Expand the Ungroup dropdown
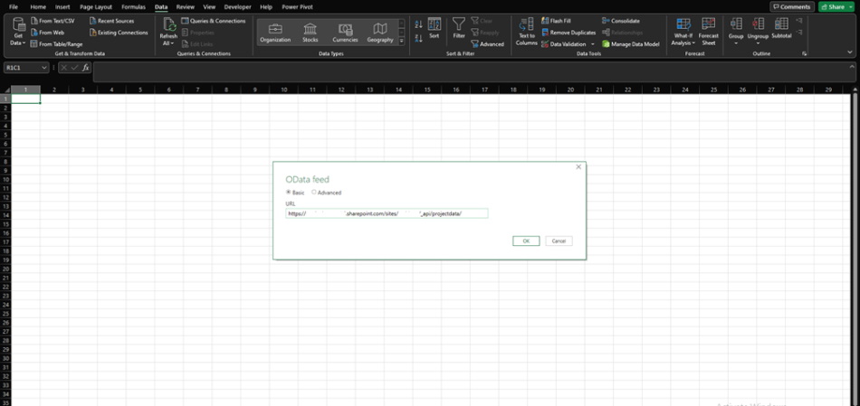 758,43
